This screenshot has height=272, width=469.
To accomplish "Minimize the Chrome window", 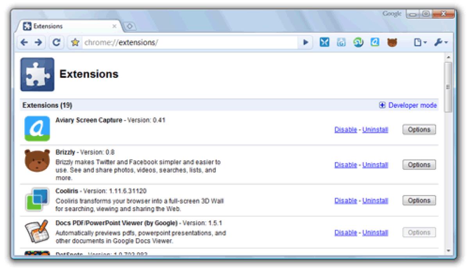I will 413,14.
